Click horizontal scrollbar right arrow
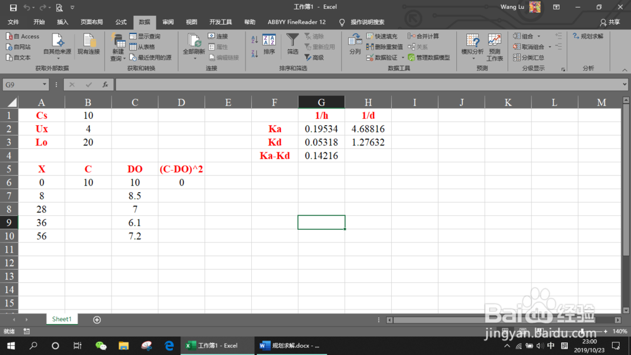Image resolution: width=631 pixels, height=355 pixels. pos(618,320)
